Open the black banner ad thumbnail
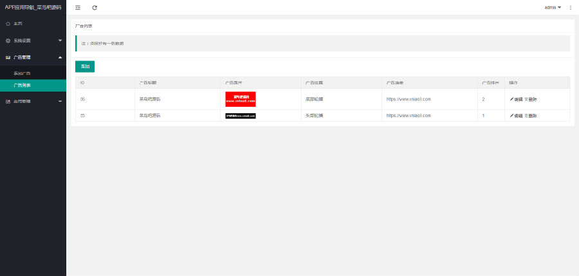Viewport: 579px width, 276px height. tap(241, 116)
